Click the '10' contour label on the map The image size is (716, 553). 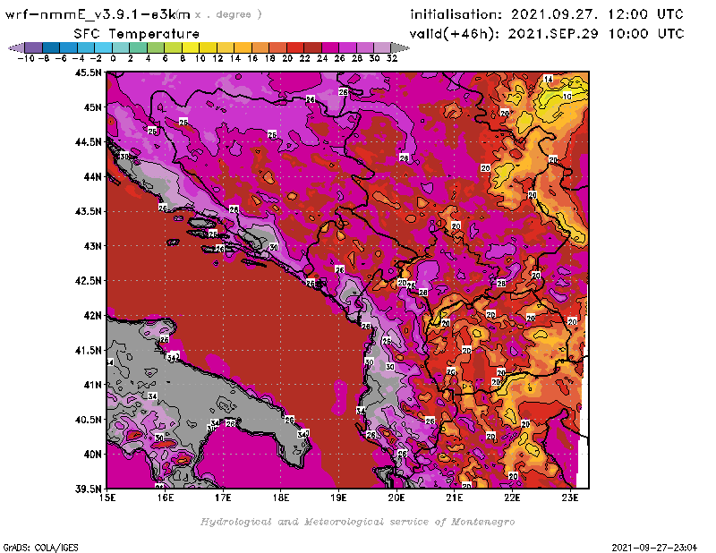567,96
